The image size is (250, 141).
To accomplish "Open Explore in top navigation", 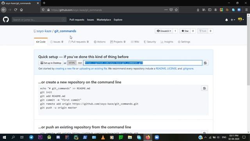I will pos(118,20).
